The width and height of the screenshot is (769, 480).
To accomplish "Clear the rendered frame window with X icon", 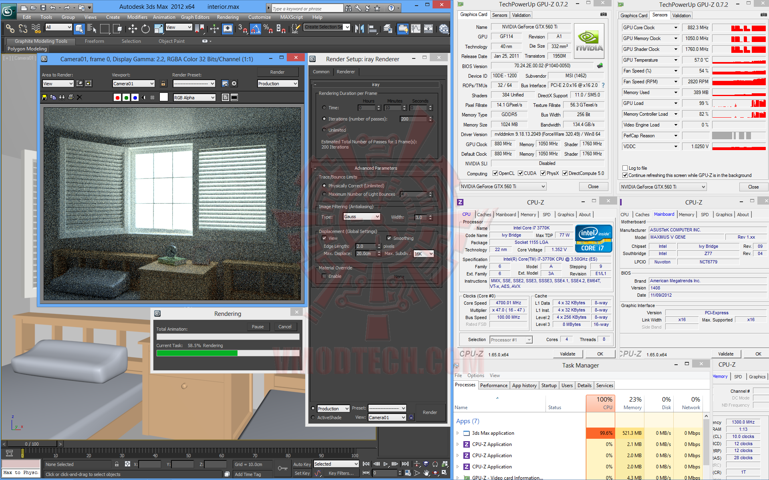I will (79, 97).
